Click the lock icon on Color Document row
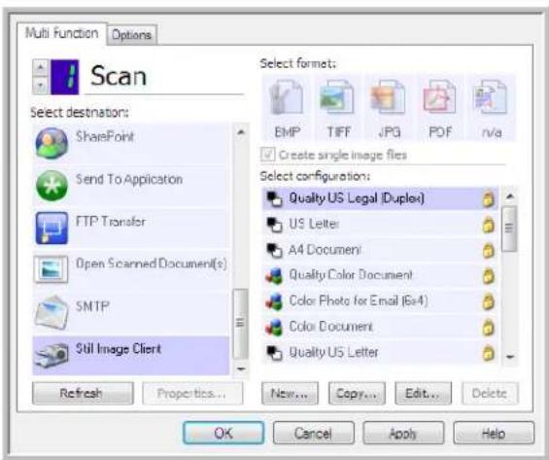The image size is (549, 460). pyautogui.click(x=488, y=327)
